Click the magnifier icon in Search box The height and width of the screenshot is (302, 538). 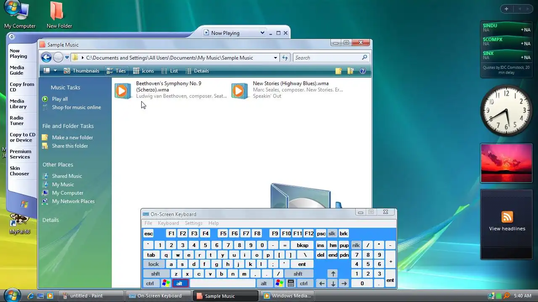click(364, 57)
